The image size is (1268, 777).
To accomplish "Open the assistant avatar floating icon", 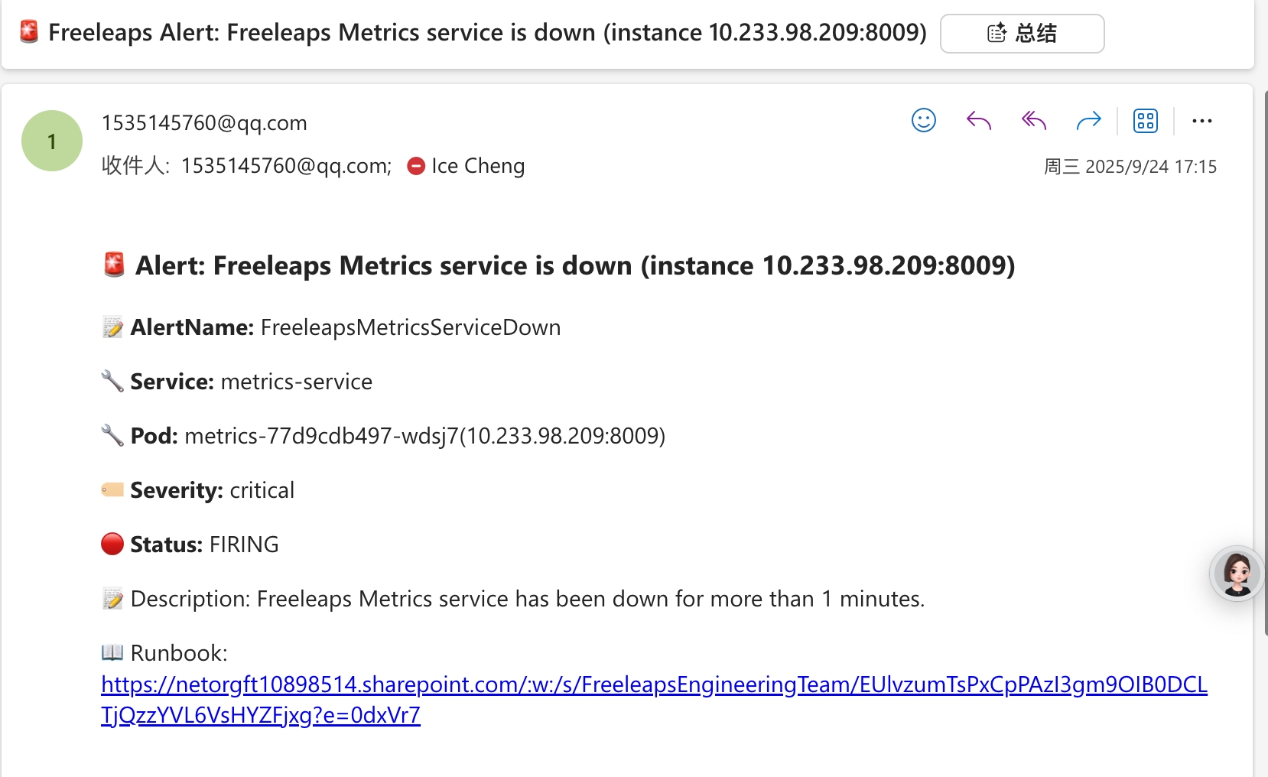I will click(x=1237, y=573).
